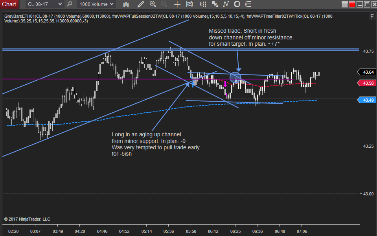The width and height of the screenshot is (377, 236).
Task: Click the 06:36 time axis label
Action: [x=257, y=231]
